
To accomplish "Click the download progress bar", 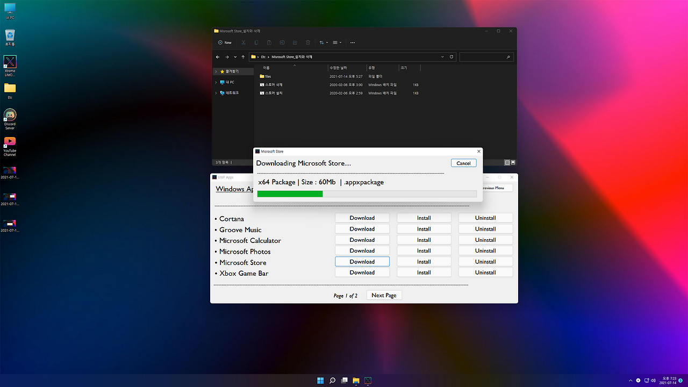I will point(367,194).
